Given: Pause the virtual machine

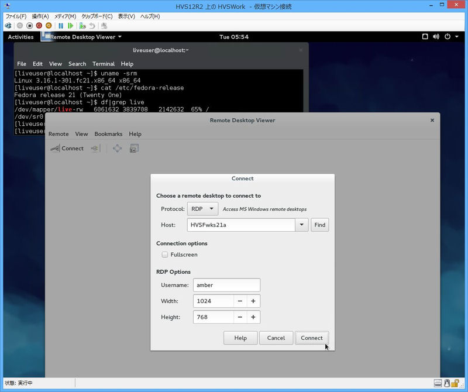Looking at the screenshot, I should pos(61,26).
